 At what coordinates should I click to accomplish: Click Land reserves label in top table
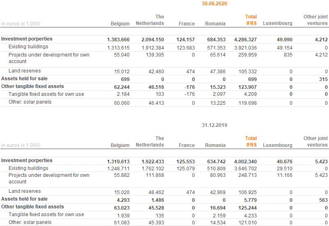tap(25, 71)
